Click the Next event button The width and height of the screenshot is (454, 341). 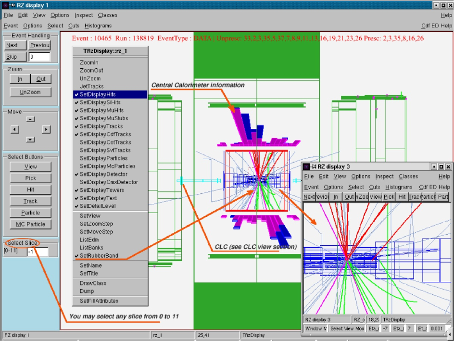click(x=16, y=45)
